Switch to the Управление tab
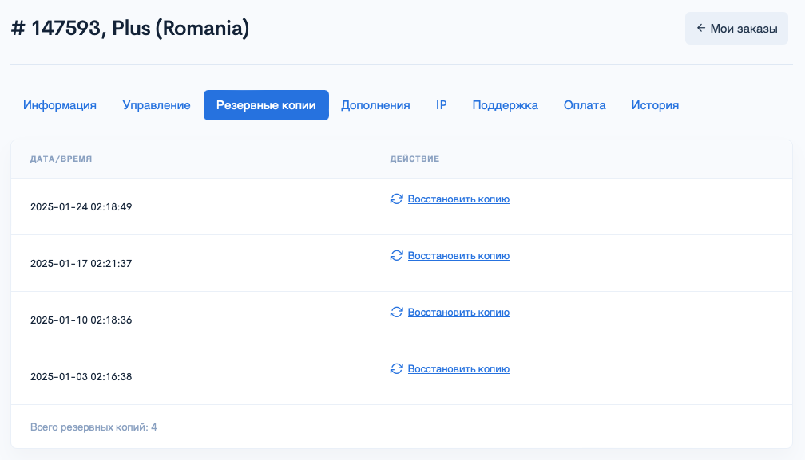The image size is (805, 460). (157, 105)
